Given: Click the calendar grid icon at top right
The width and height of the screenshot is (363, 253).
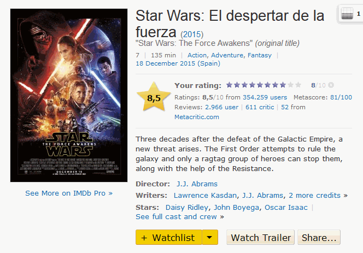Looking at the screenshot, I should click(346, 15).
